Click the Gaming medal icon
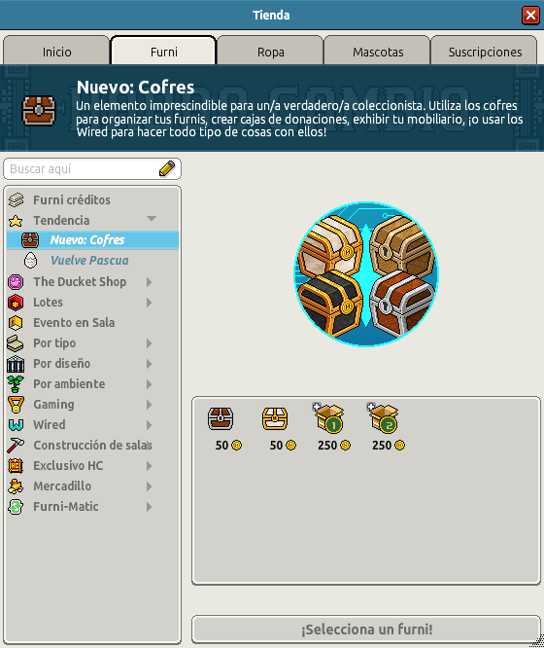This screenshot has height=648, width=544. 16,405
